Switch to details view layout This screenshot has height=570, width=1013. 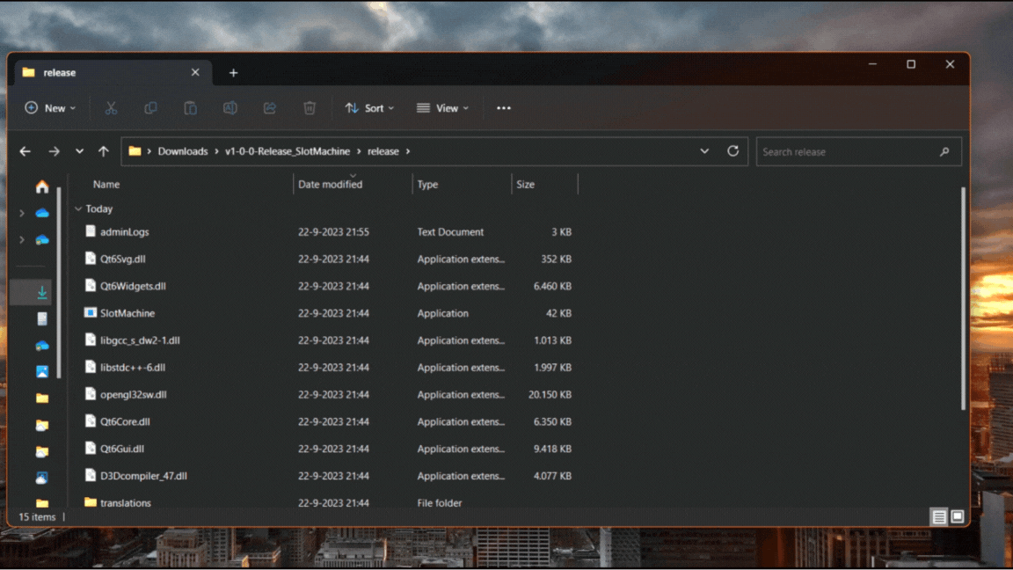pos(939,517)
